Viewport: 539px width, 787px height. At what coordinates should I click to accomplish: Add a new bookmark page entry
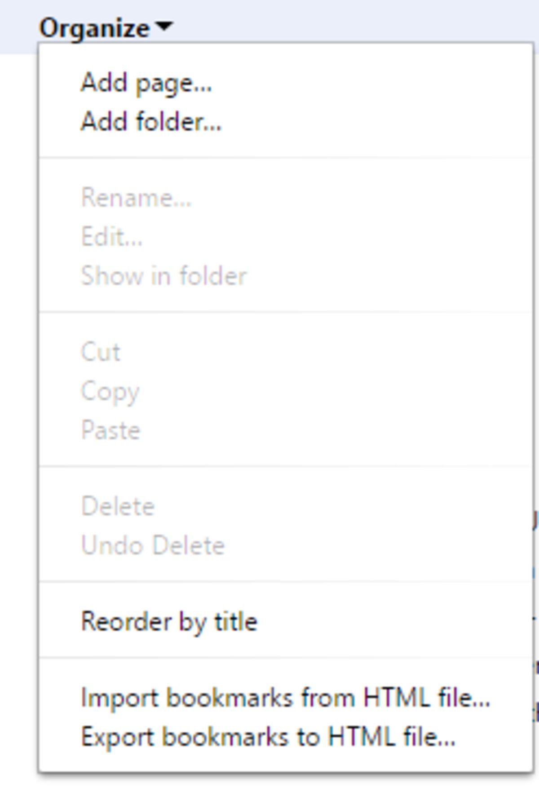click(x=146, y=83)
